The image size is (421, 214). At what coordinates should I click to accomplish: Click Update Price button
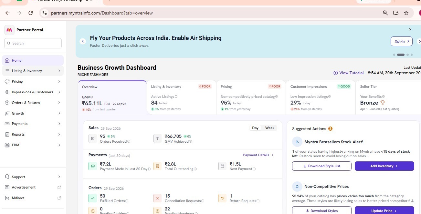pos(384,210)
